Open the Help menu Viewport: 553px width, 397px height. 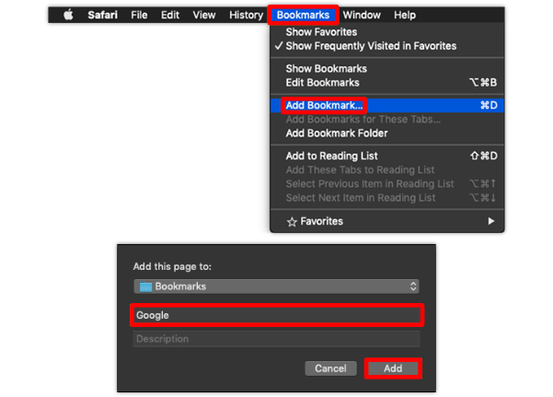click(405, 15)
